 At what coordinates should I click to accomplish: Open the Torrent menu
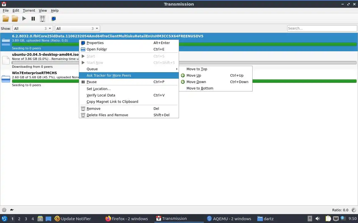point(29,10)
